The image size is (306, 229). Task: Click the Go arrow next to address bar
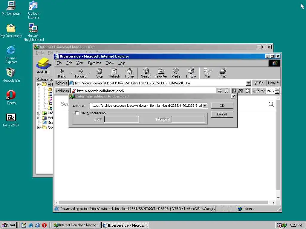pyautogui.click(x=259, y=83)
